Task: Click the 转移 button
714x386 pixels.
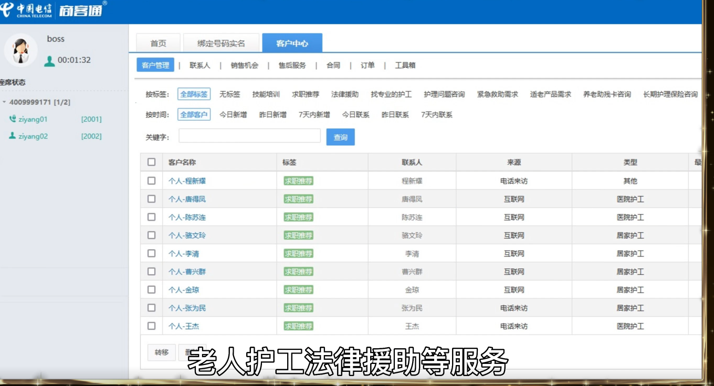Action: (162, 352)
